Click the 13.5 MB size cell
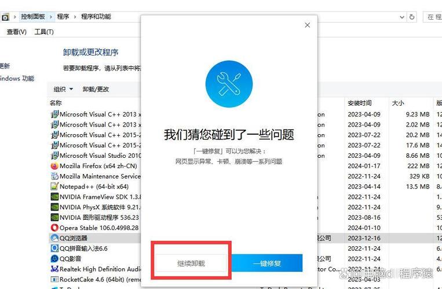 coord(418,186)
